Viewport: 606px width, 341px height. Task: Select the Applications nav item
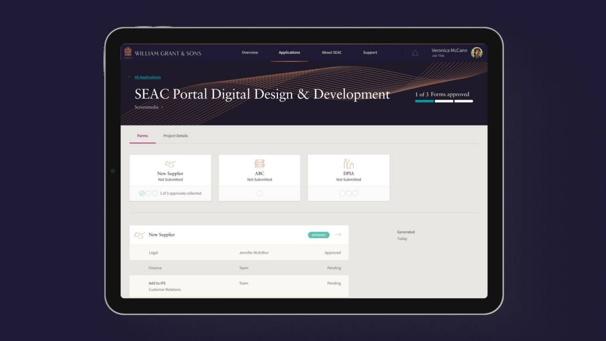(289, 53)
